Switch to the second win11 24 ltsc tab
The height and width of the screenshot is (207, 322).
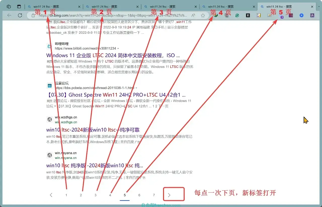tap(112, 7)
